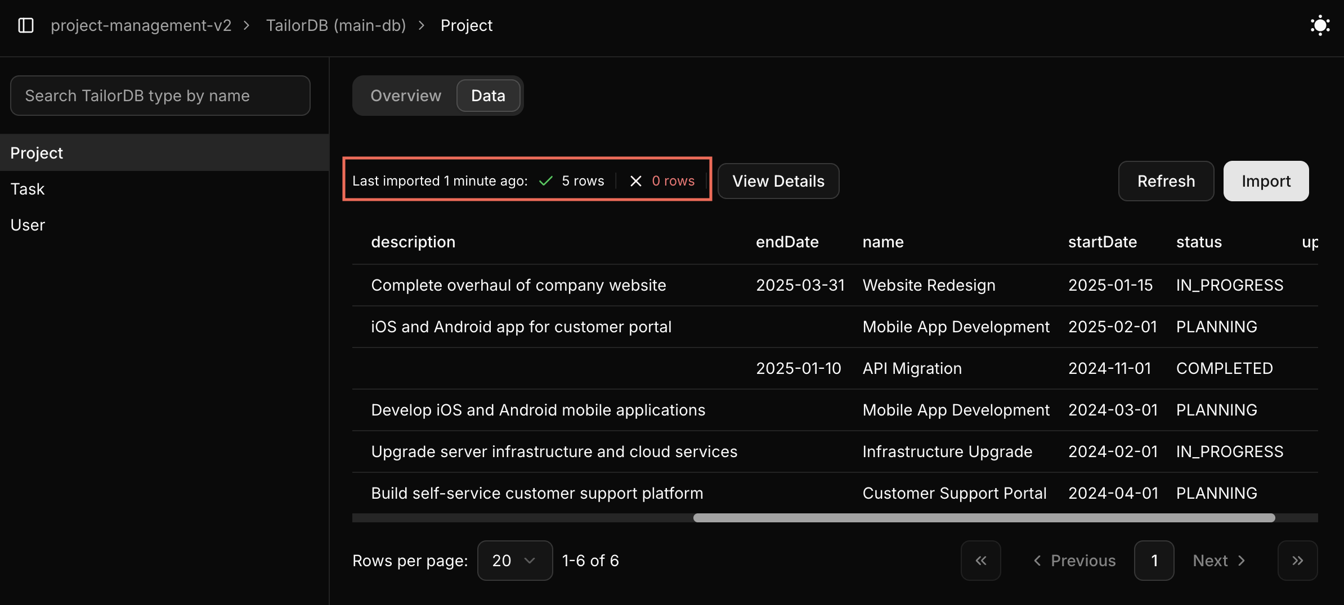The width and height of the screenshot is (1344, 605).
Task: Click the TailorDB type search field
Action: pos(160,95)
